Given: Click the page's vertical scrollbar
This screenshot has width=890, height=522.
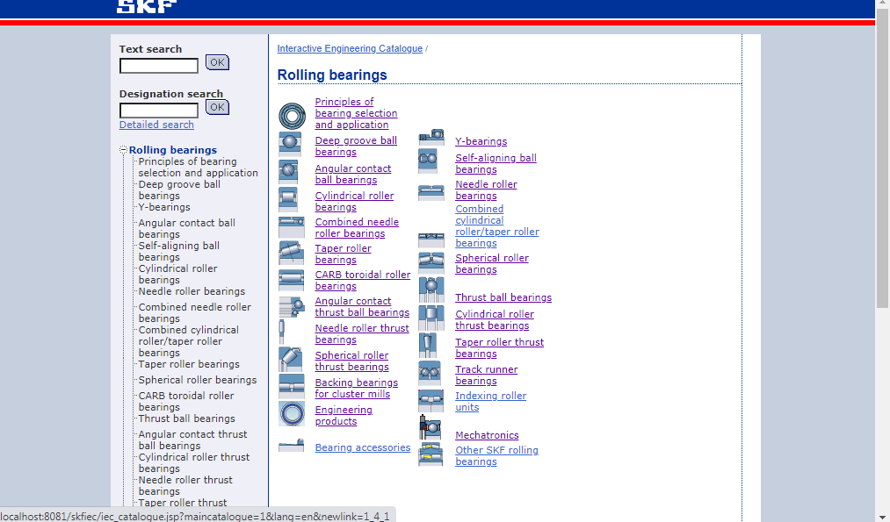Looking at the screenshot, I should [x=882, y=263].
